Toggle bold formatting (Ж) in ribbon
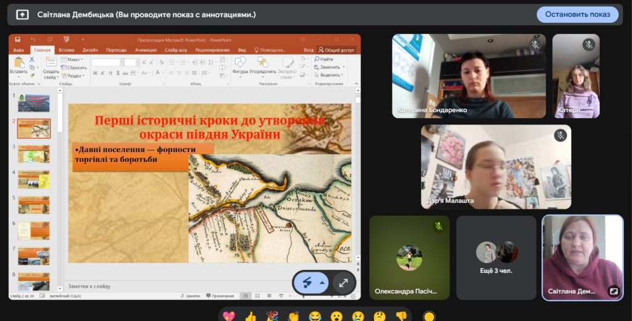632x321 pixels. pyautogui.click(x=95, y=73)
